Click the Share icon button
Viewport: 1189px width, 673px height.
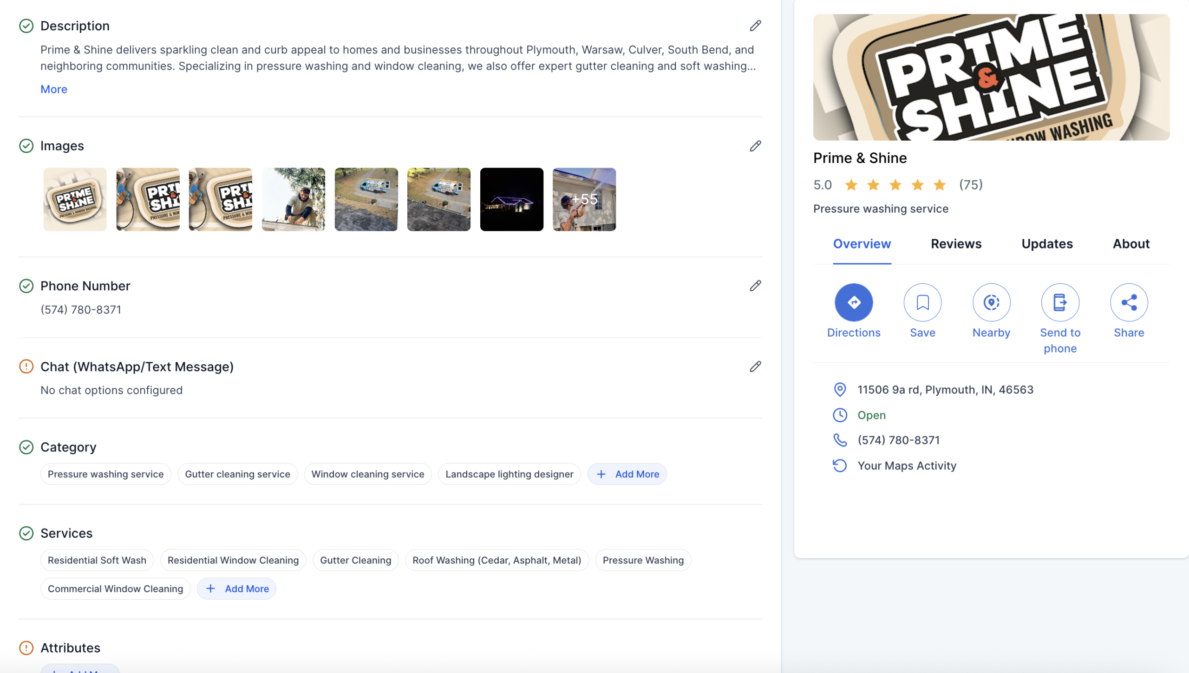coord(1129,302)
